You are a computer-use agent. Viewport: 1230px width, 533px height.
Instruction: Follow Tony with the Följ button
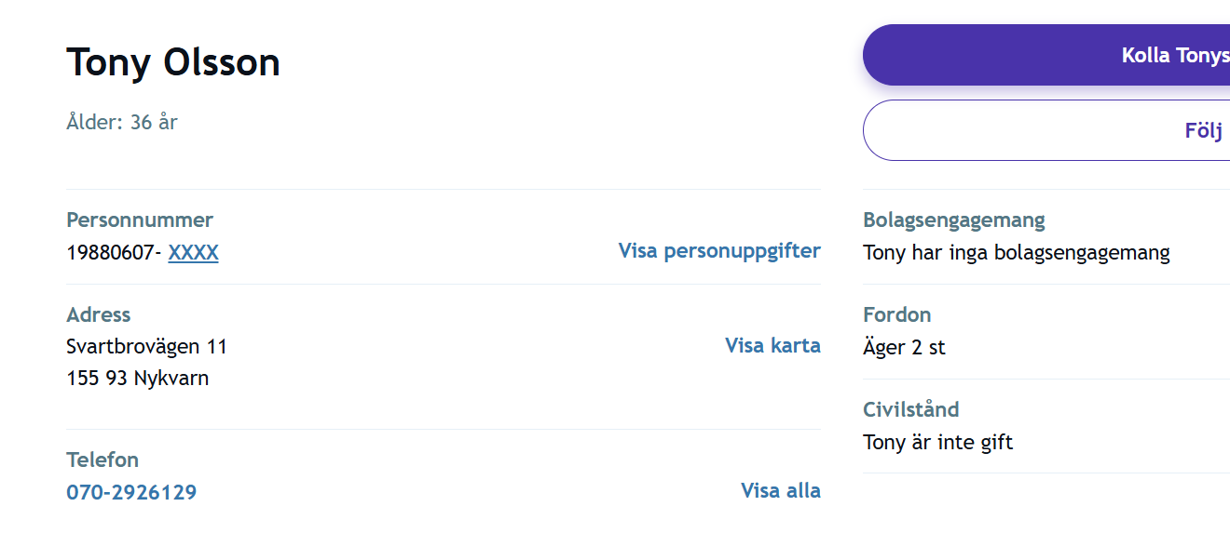coord(1046,130)
